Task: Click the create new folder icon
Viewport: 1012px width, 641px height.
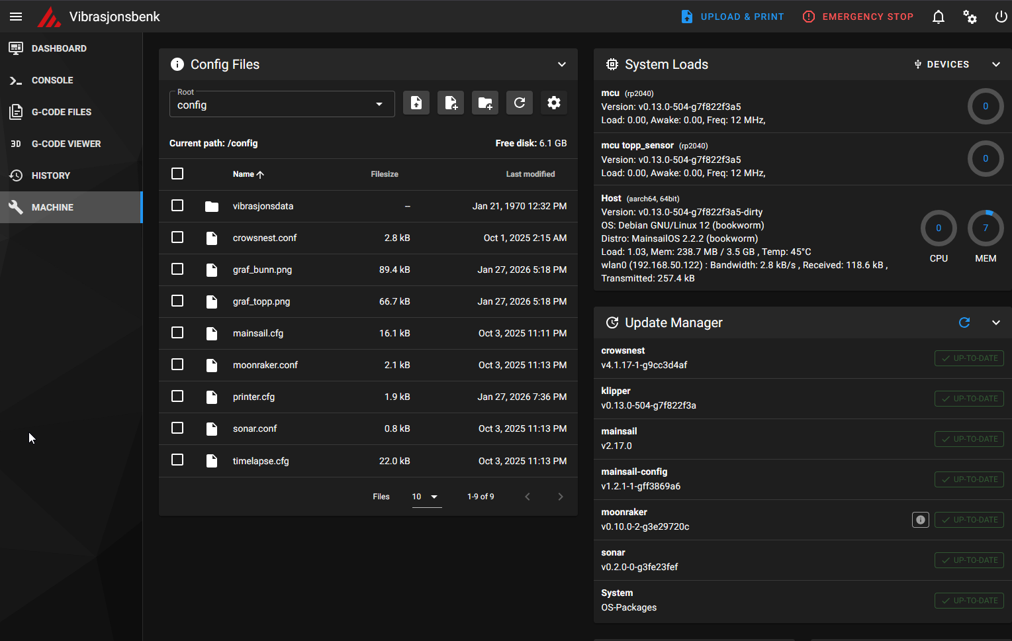Action: click(x=485, y=103)
